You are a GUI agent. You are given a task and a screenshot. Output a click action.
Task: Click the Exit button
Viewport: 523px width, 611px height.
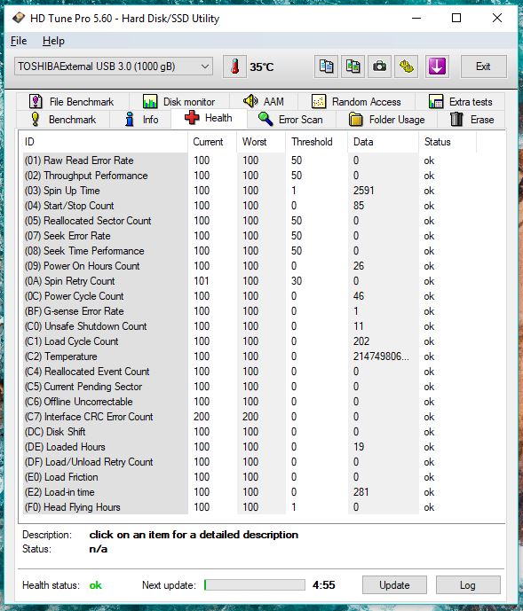[x=484, y=67]
